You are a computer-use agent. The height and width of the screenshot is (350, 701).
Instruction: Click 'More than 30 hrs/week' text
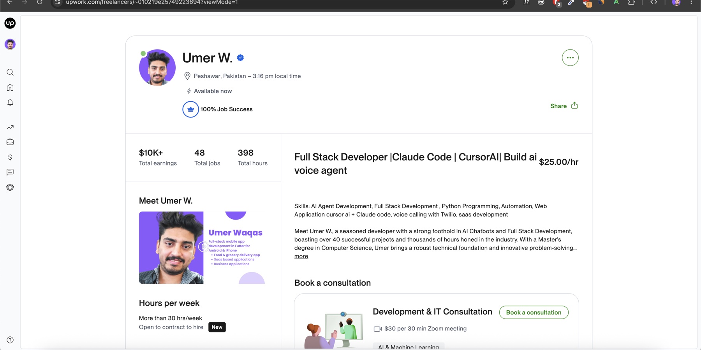pyautogui.click(x=170, y=318)
